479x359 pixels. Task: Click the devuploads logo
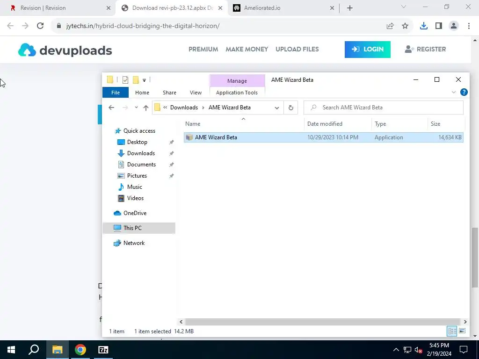coord(65,50)
